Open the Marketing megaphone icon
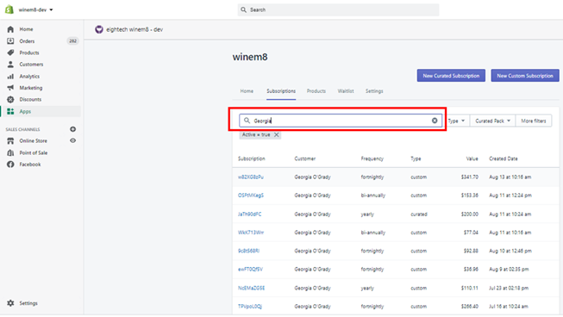The width and height of the screenshot is (563, 317). point(10,88)
